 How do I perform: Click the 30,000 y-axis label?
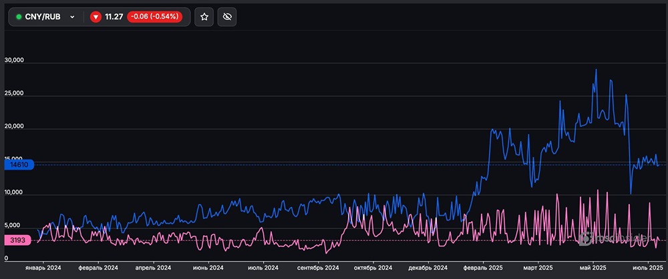click(14, 61)
